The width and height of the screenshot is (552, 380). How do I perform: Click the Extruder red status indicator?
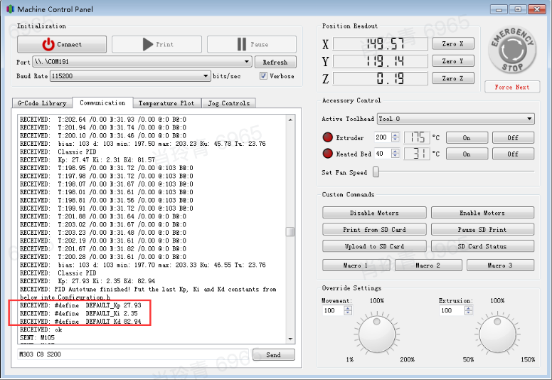click(327, 137)
